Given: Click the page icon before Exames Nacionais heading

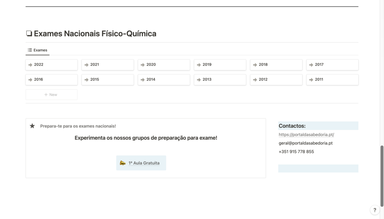Looking at the screenshot, I should 29,34.
